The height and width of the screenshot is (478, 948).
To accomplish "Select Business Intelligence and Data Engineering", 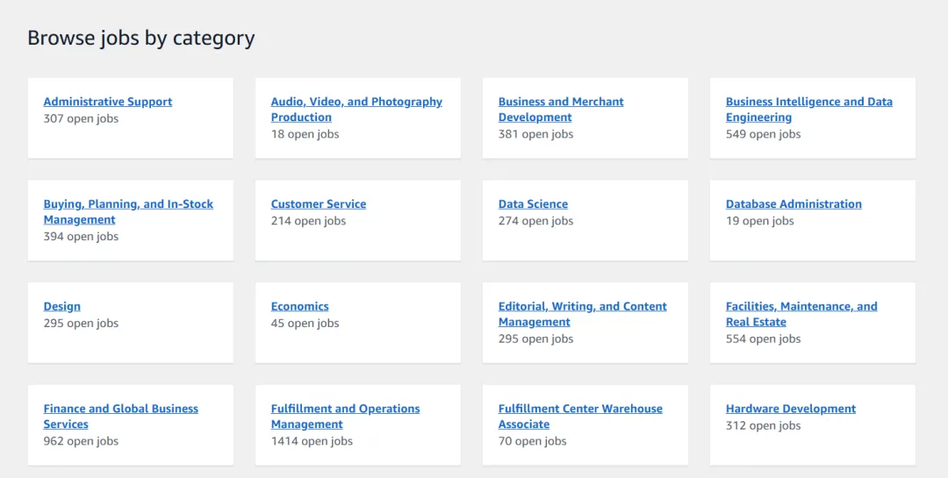I will (809, 110).
